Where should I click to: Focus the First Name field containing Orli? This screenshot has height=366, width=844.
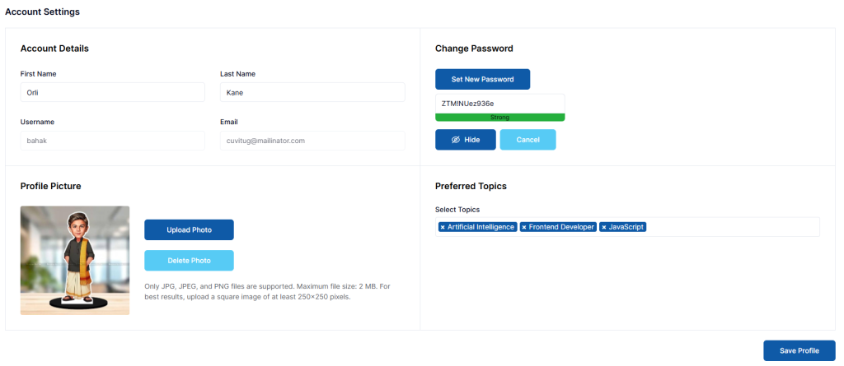point(112,93)
